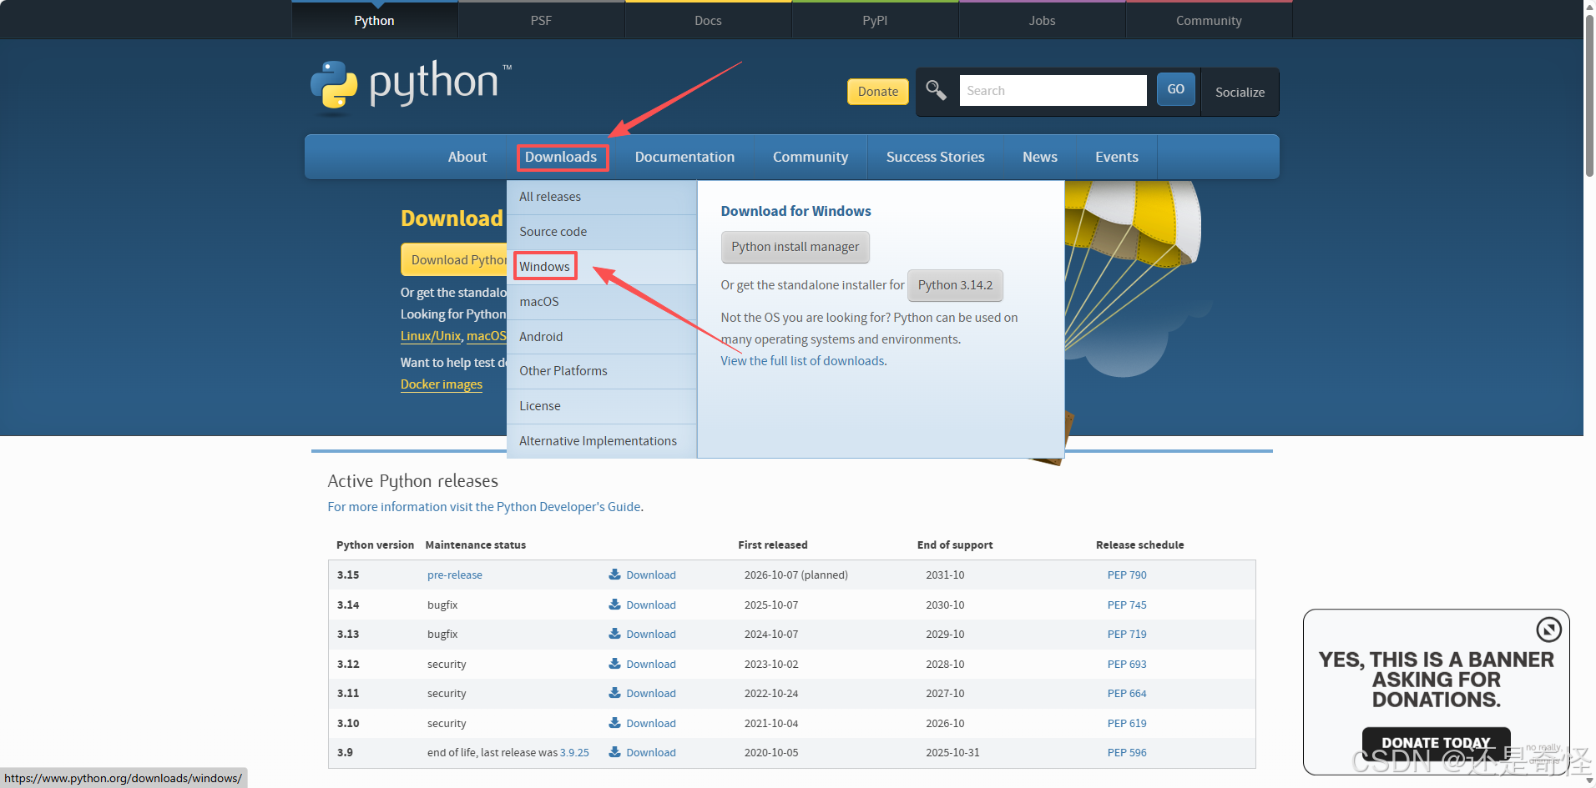Open the News navigation menu

1039,157
